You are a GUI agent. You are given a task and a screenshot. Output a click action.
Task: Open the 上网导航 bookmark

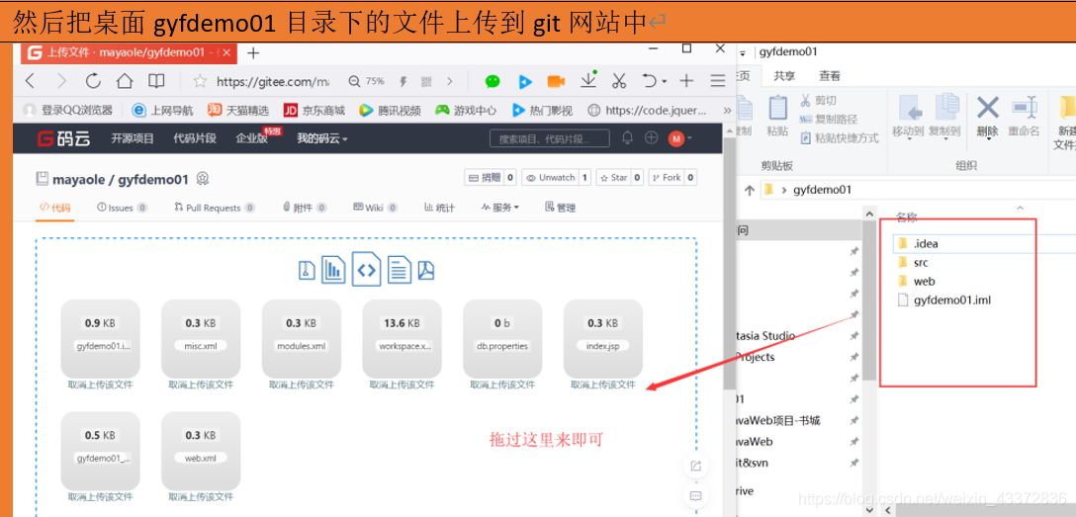pyautogui.click(x=163, y=110)
